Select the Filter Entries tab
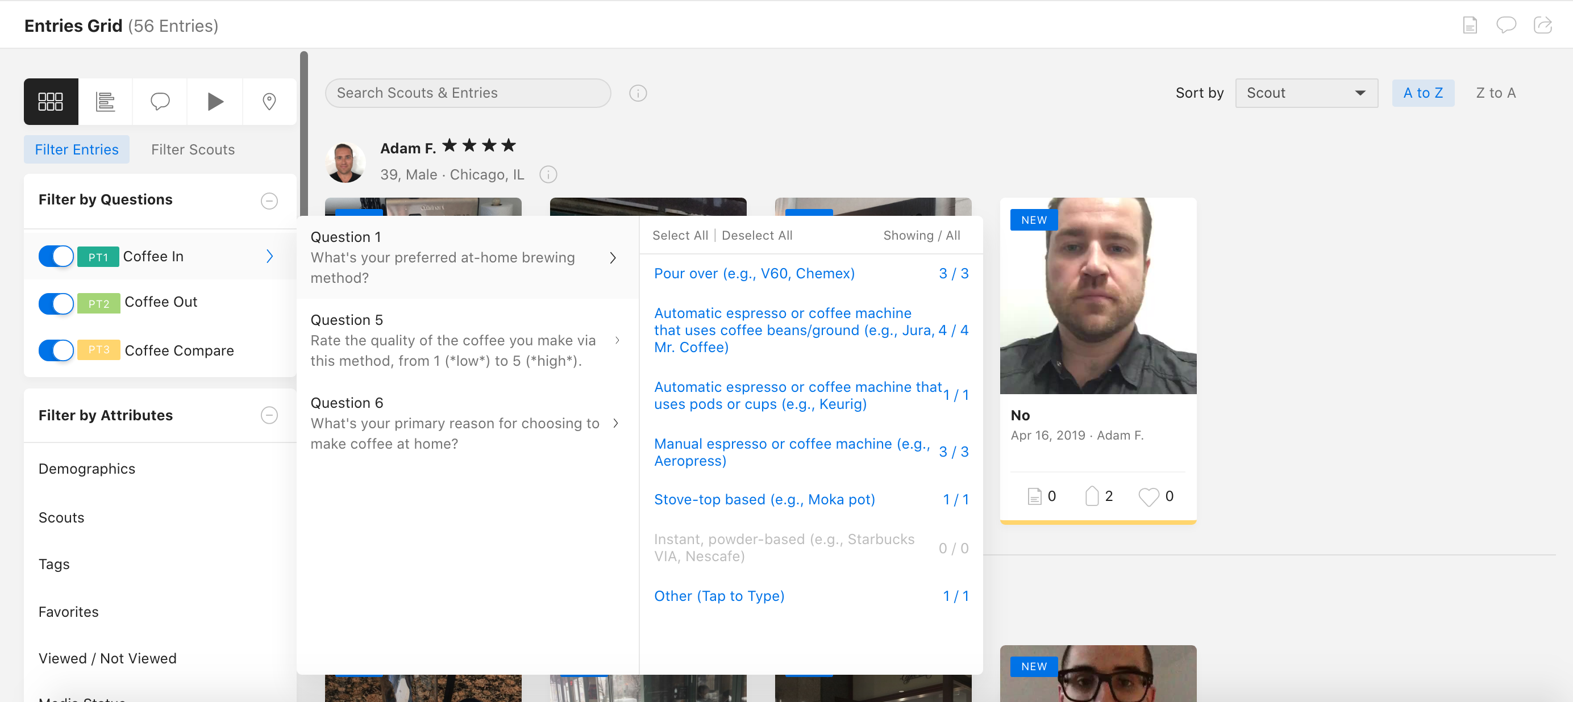Image resolution: width=1573 pixels, height=702 pixels. (76, 149)
